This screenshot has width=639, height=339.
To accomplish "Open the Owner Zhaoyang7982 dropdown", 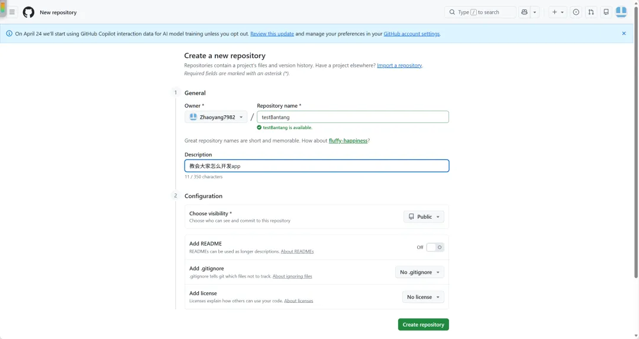I will click(216, 117).
